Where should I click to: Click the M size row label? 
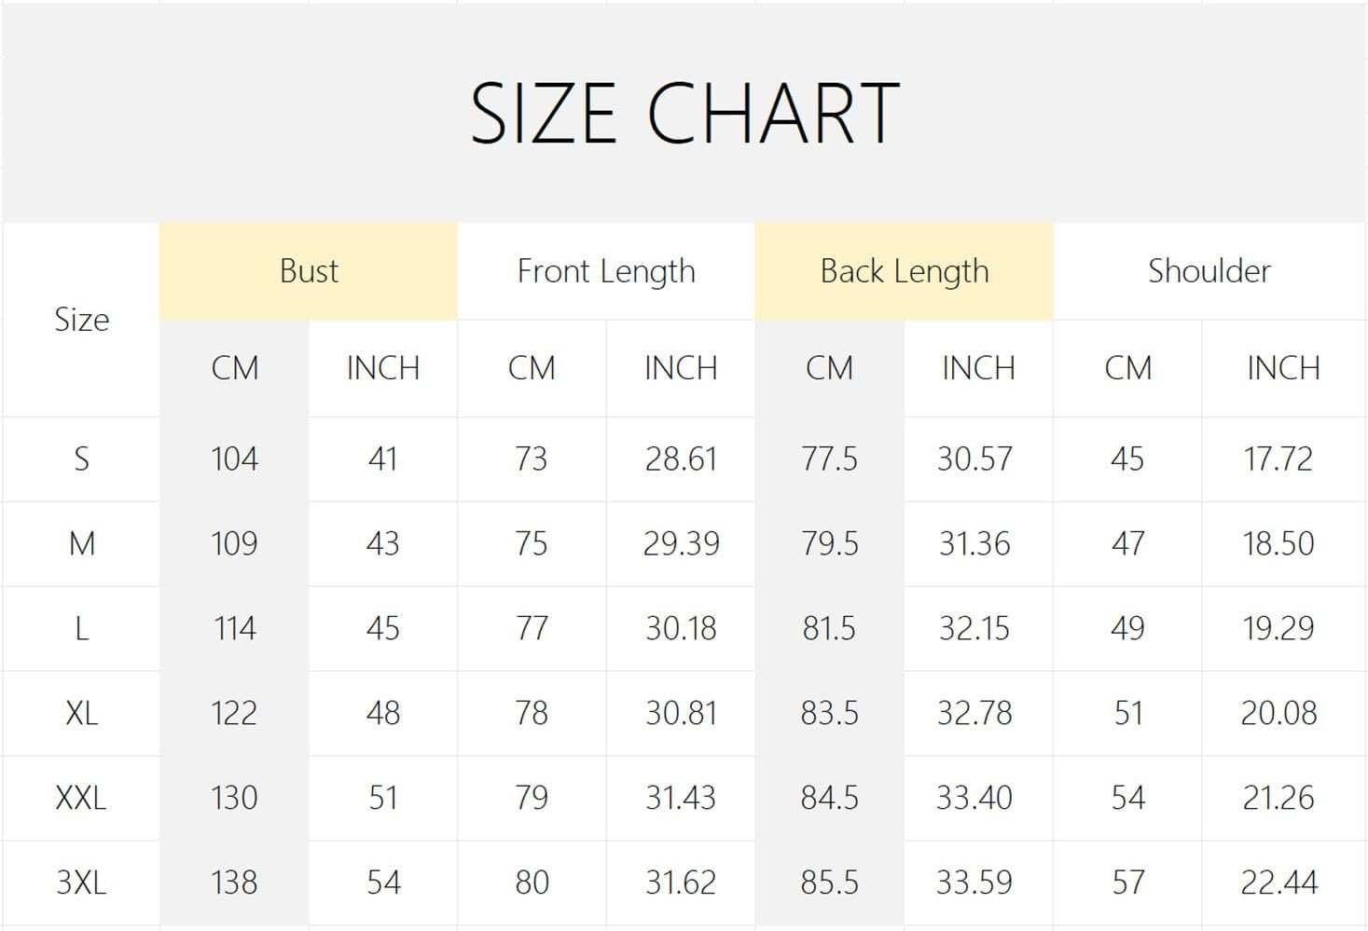(x=82, y=543)
